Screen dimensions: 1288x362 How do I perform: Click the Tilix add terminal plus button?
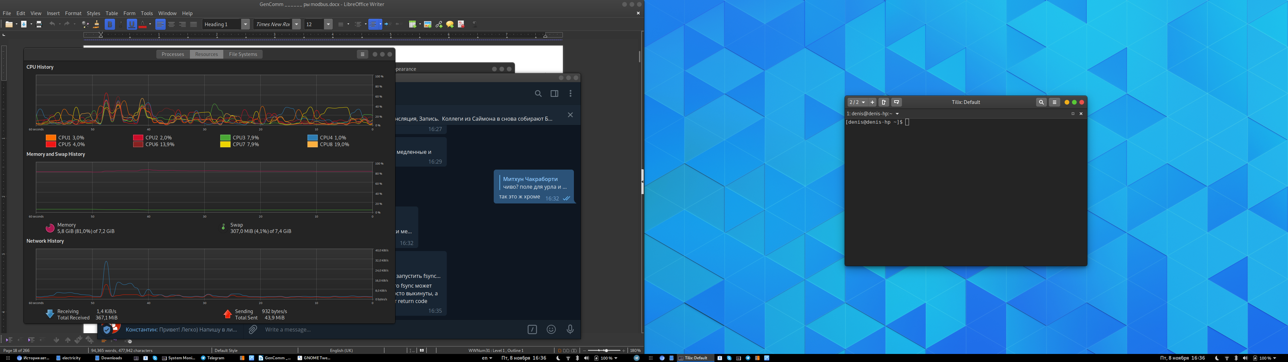click(x=872, y=103)
